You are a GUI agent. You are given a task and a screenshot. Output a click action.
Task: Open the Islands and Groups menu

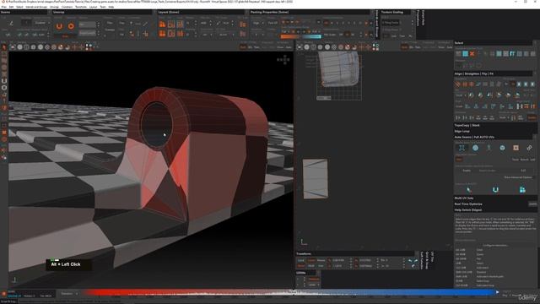pos(36,7)
